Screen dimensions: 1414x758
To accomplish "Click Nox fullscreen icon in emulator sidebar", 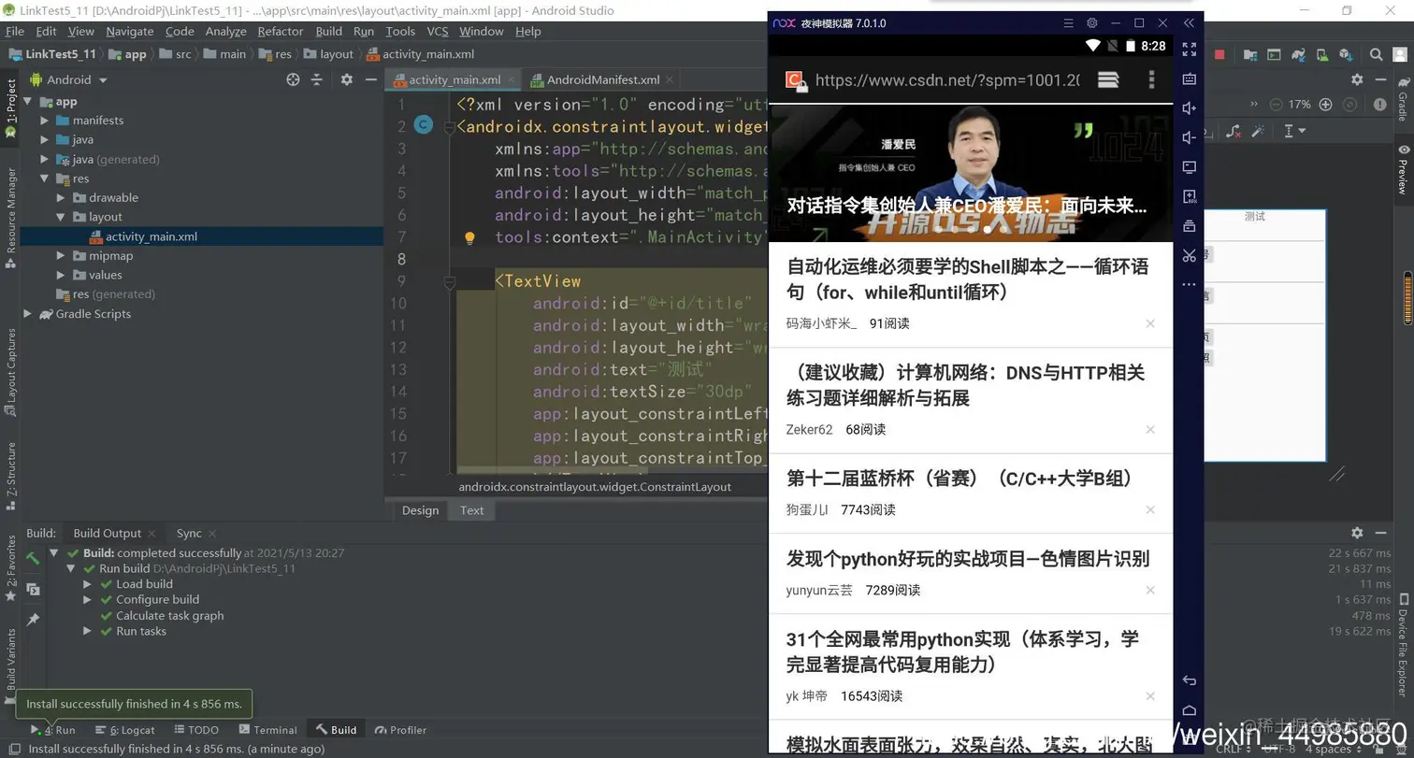I will tap(1189, 50).
